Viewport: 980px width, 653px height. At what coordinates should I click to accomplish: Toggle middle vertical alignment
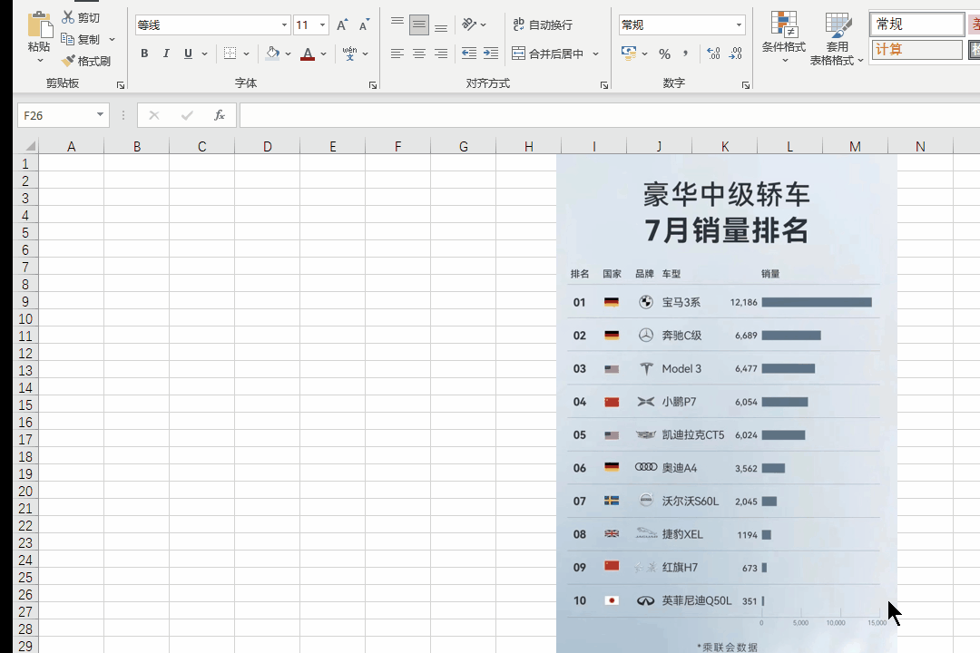click(x=418, y=25)
